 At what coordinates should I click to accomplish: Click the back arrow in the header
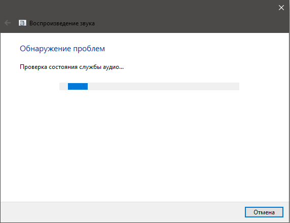[8, 23]
